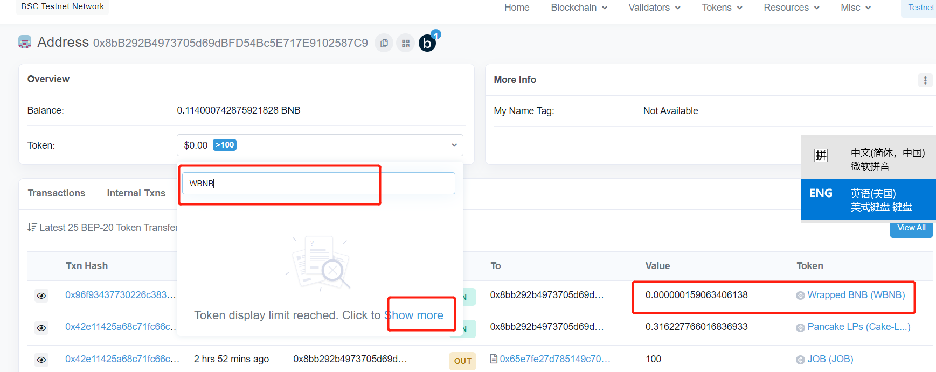
Task: Click the JOB token logo icon
Action: (x=800, y=360)
